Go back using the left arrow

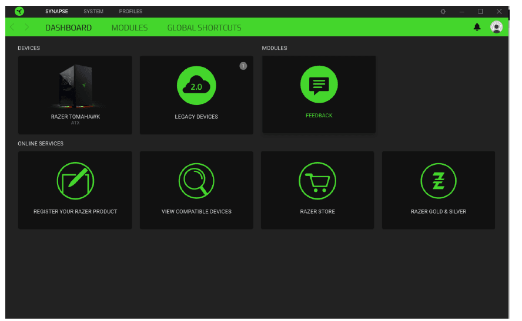[x=13, y=28]
